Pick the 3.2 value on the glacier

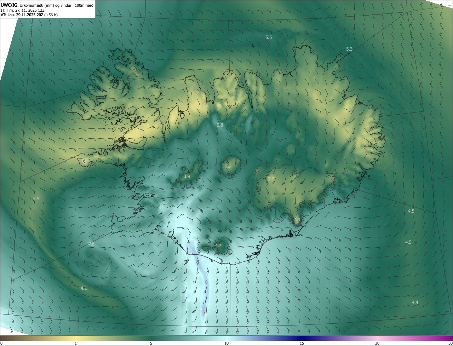click(229, 166)
